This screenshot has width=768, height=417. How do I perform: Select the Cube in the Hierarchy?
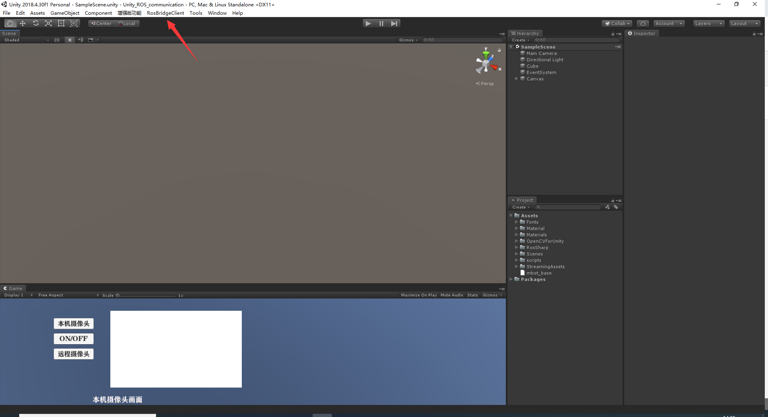[x=533, y=66]
